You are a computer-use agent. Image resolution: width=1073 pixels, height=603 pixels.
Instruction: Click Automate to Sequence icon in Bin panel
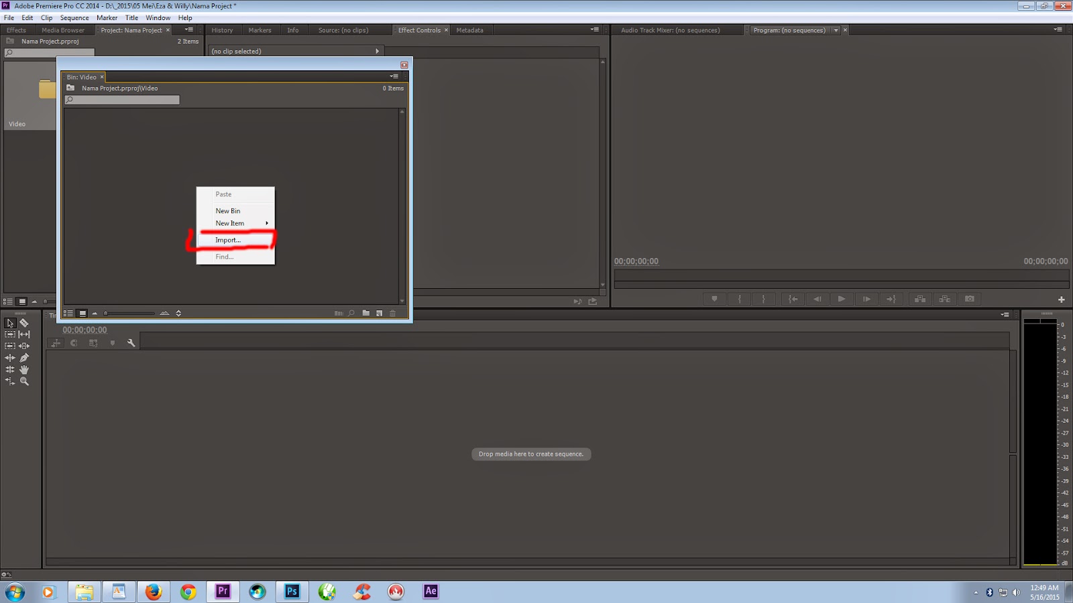tap(339, 313)
